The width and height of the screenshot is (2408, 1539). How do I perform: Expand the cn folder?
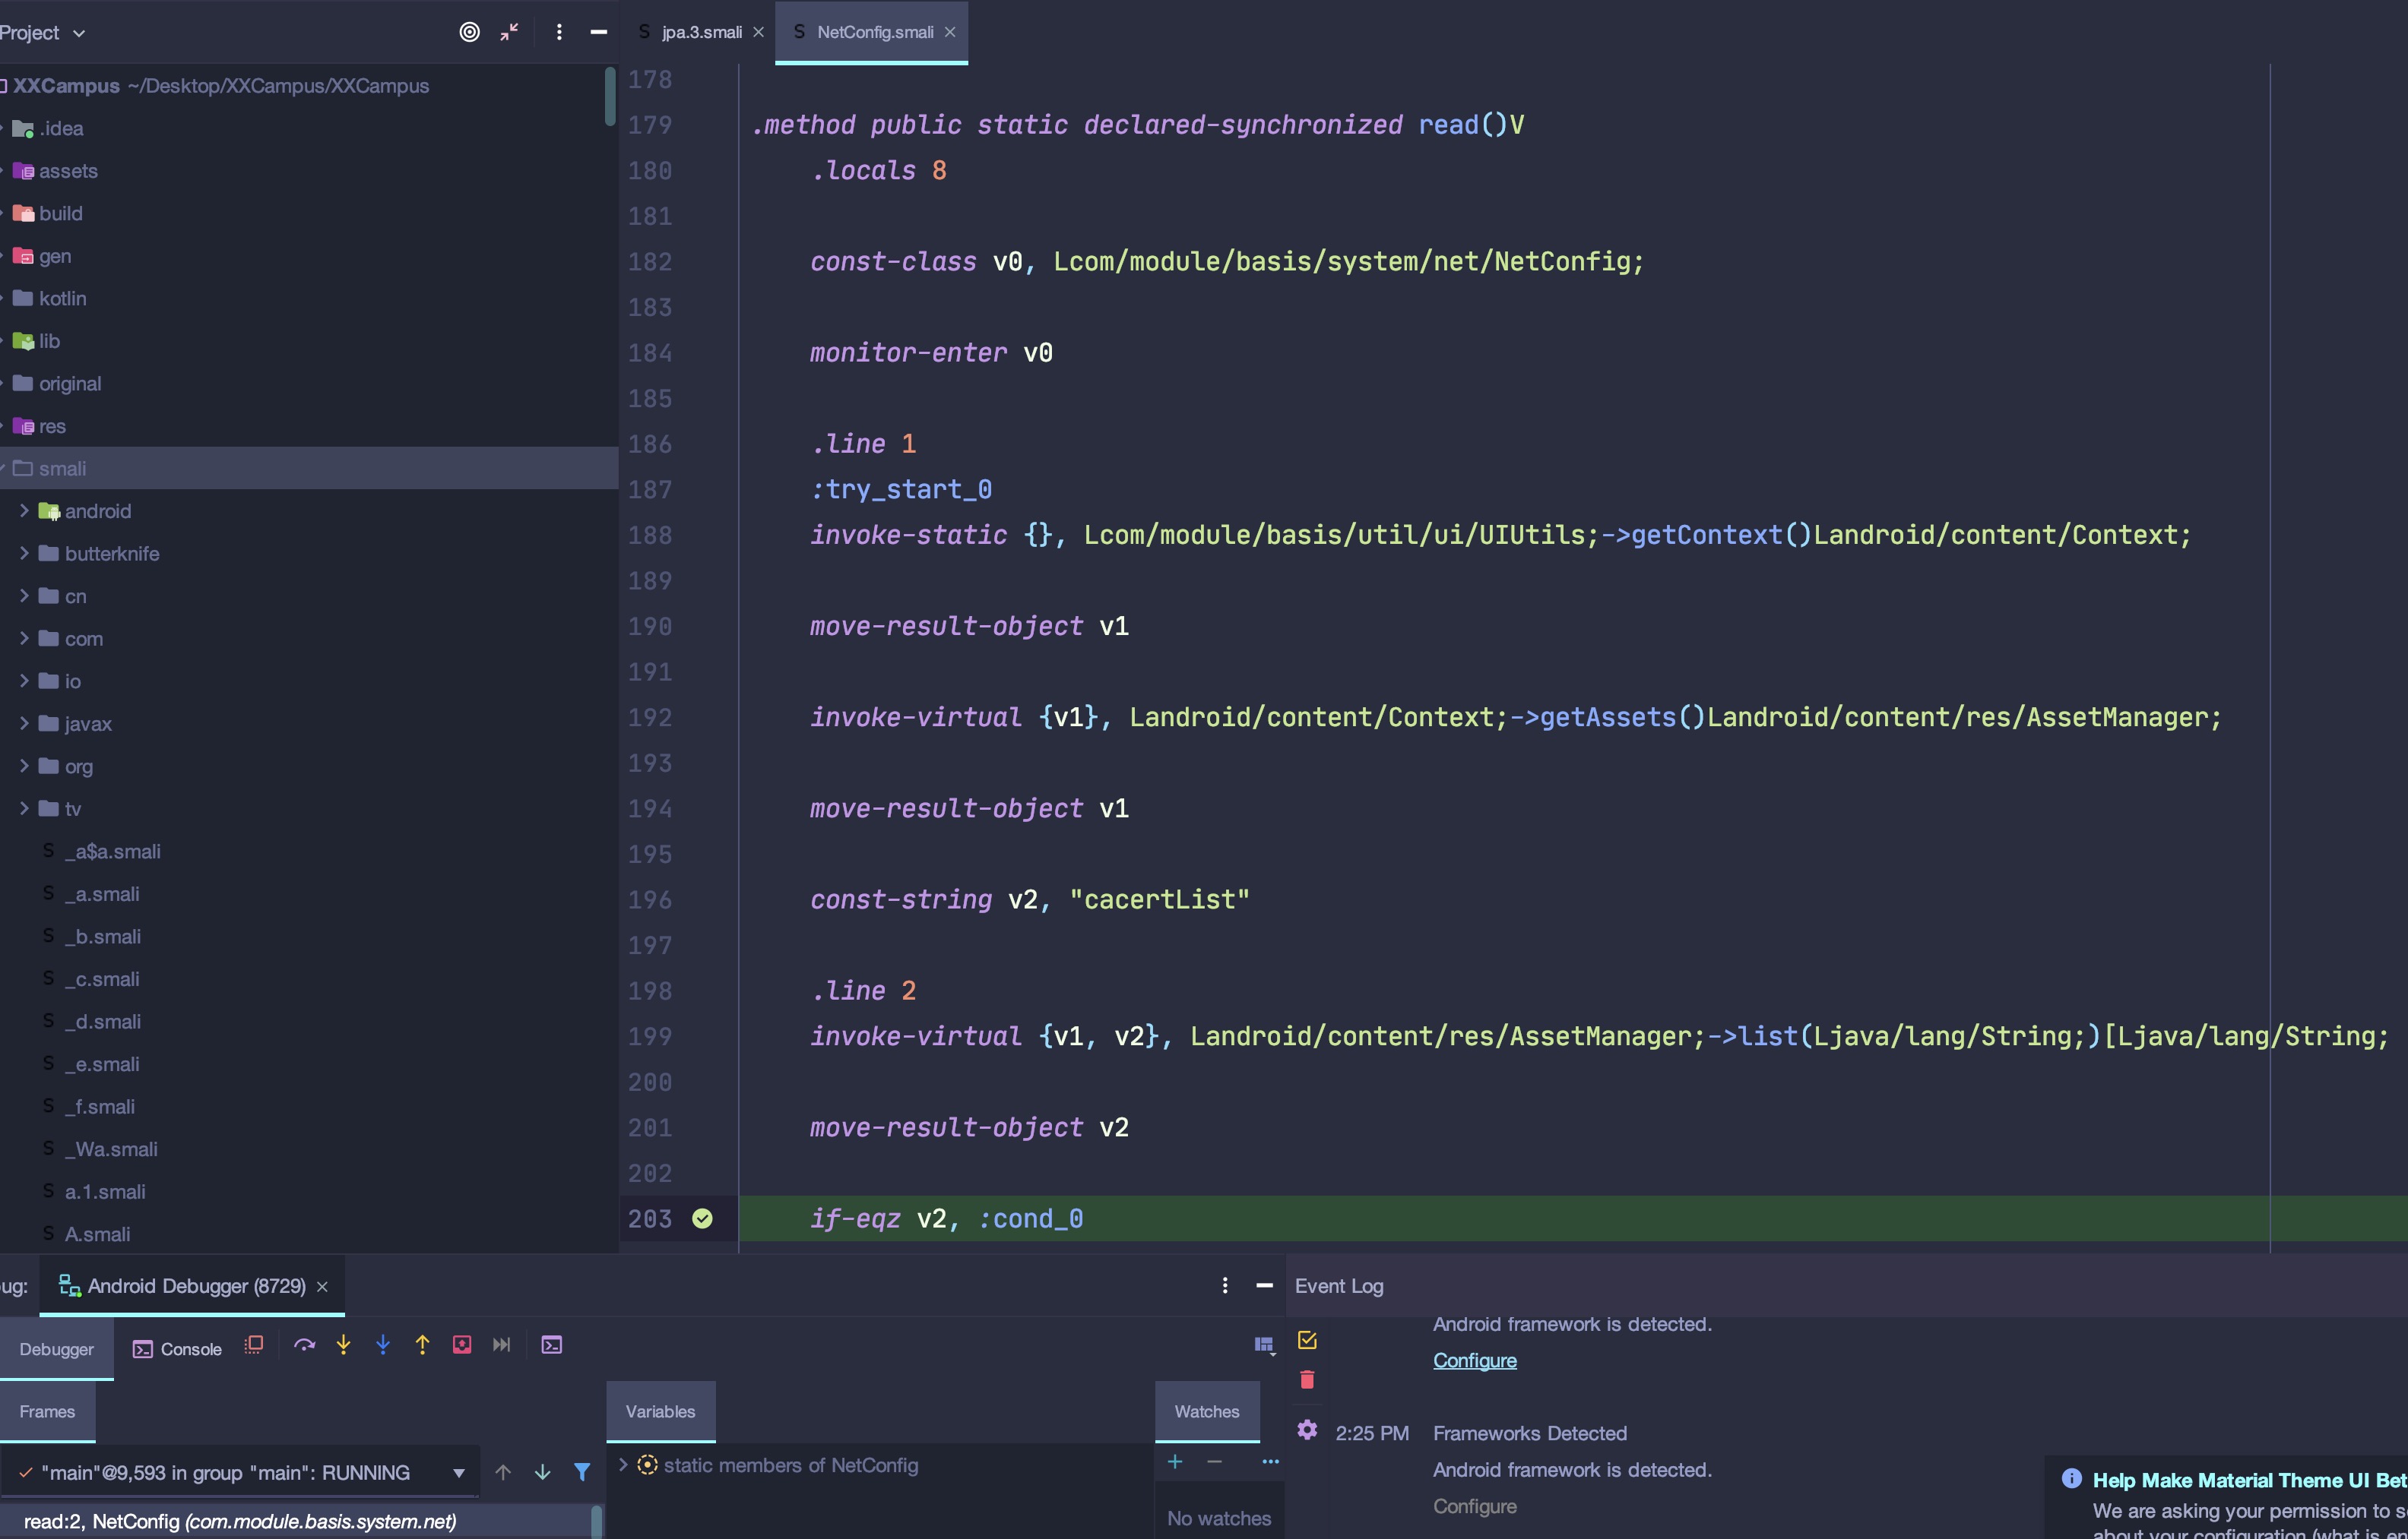24,596
